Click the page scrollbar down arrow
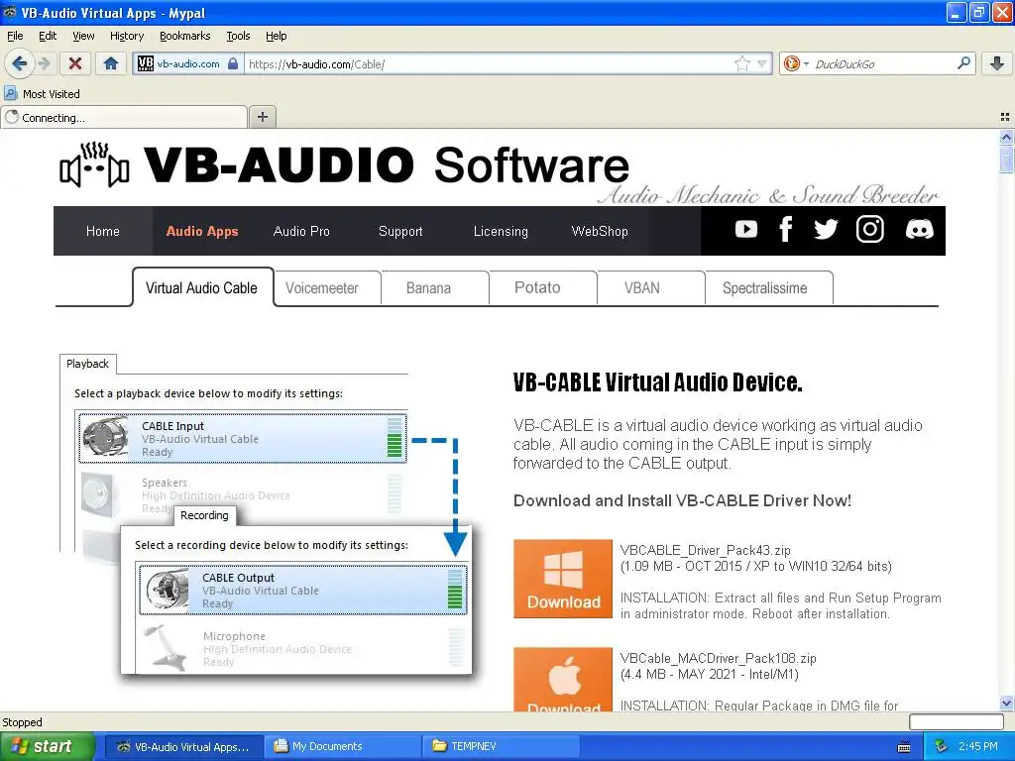Image resolution: width=1015 pixels, height=761 pixels. (1006, 704)
